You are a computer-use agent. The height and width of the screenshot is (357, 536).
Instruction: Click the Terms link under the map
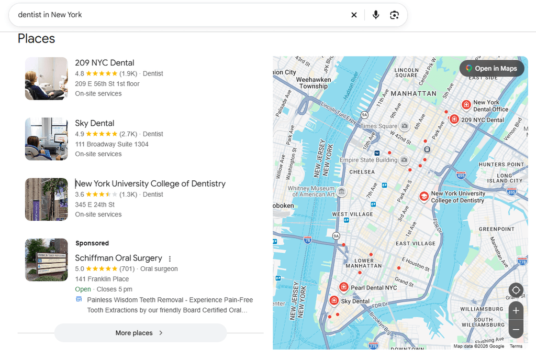pyautogui.click(x=516, y=346)
